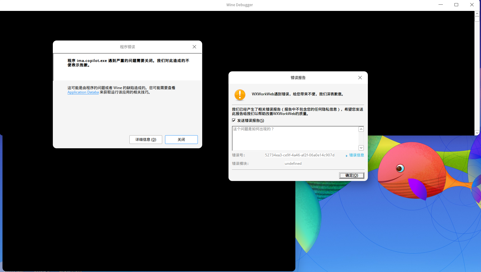481x272 pixels.
Task: Click the WXWorkWeb遇到错误 message text
Action: (x=298, y=94)
